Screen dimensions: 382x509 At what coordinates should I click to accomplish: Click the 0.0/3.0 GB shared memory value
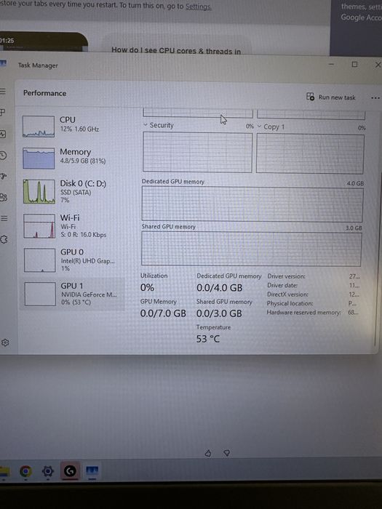219,313
